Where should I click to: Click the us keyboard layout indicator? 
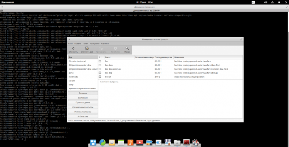pos(253,2)
